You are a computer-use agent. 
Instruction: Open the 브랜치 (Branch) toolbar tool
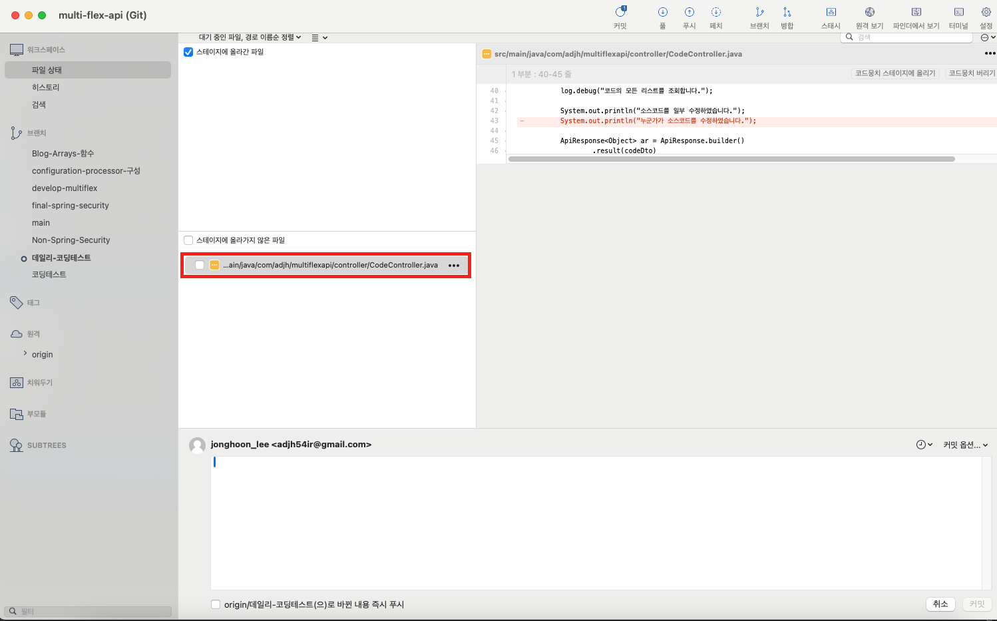point(759,12)
